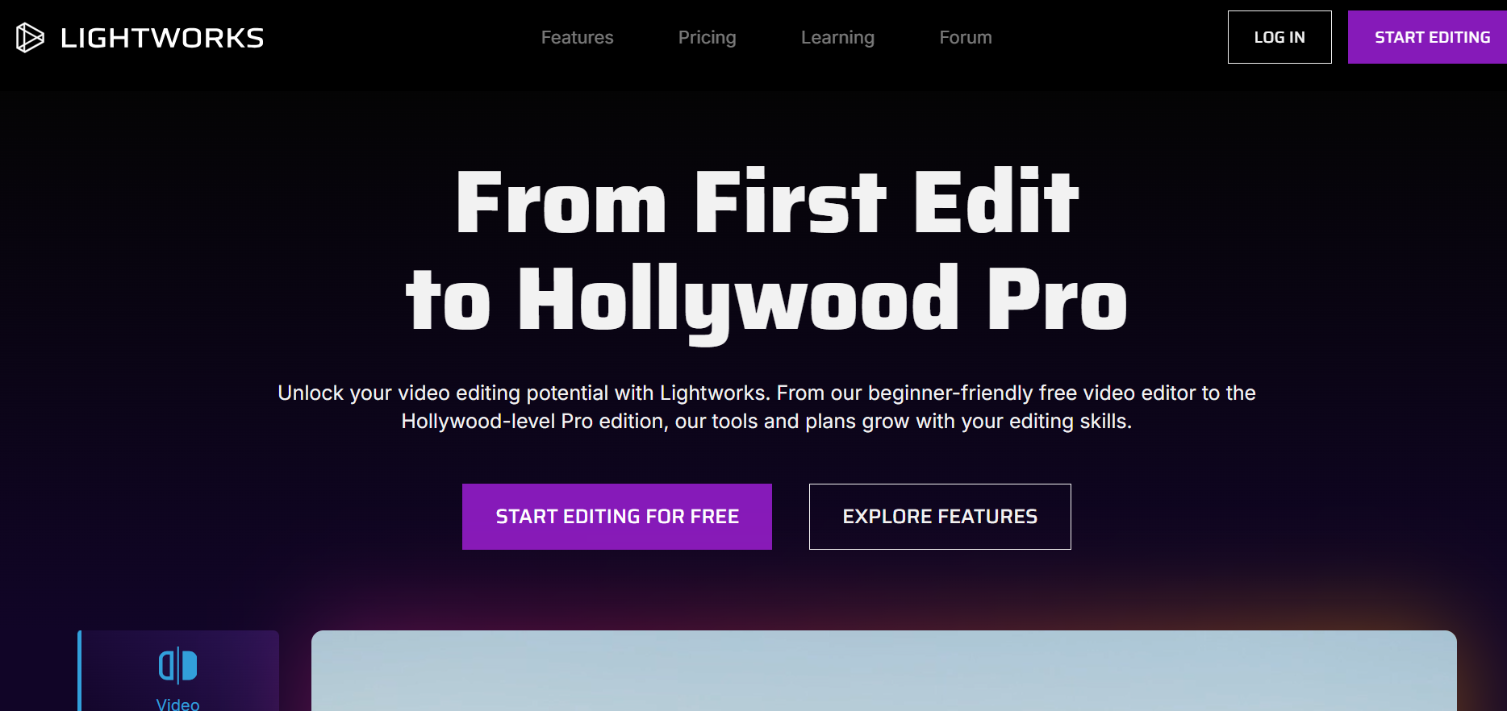
Task: Visit the Forum from navigation bar
Action: (x=965, y=38)
